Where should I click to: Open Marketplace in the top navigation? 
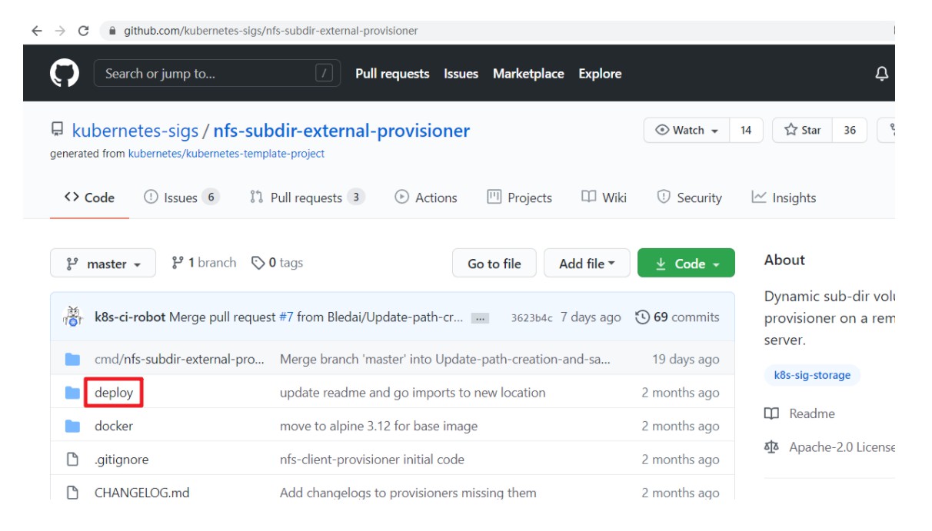point(528,74)
